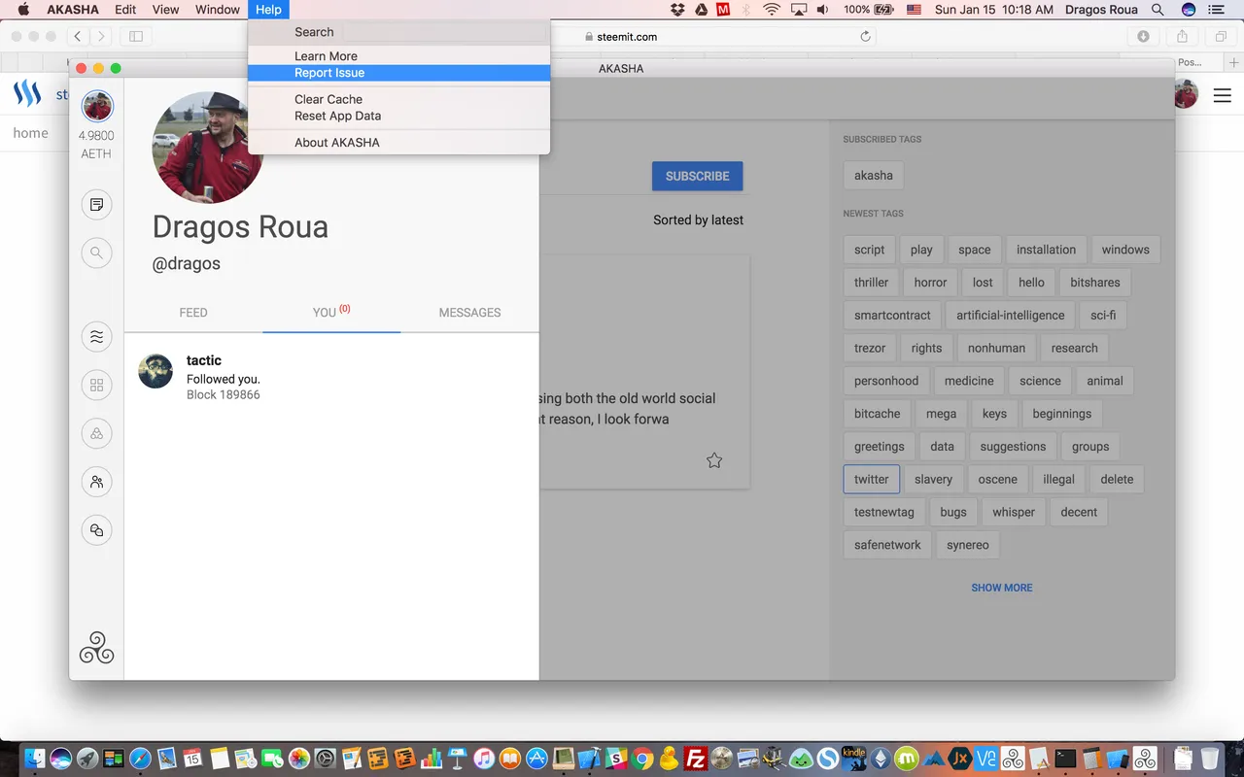This screenshot has height=777, width=1244.
Task: Open the Apple menu
Action: 23,10
